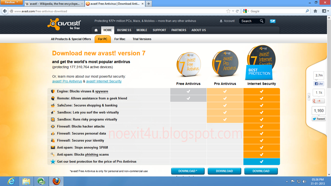Click the Tweet button
Image resolution: width=331 pixels, height=186 pixels.
pos(319,119)
